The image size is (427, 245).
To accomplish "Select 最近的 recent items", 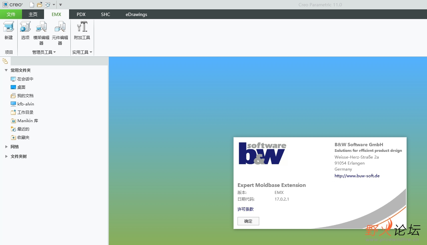I will tap(20, 129).
